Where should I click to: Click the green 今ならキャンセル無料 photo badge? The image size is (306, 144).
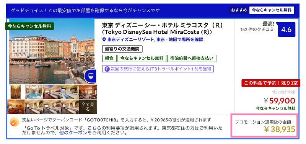tap(29, 26)
